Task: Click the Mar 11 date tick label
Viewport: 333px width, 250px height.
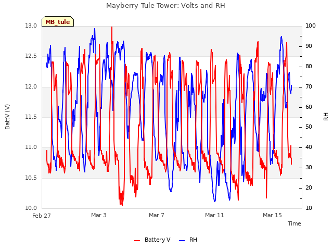Action: pos(214,215)
